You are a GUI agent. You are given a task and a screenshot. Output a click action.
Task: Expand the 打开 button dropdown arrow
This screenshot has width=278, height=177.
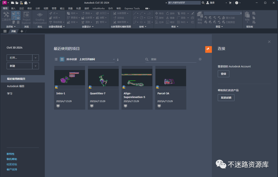(x=36, y=58)
